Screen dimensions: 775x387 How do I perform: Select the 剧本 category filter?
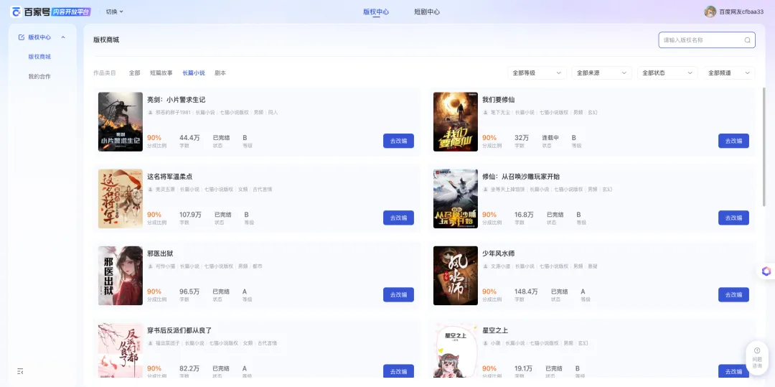tap(220, 73)
